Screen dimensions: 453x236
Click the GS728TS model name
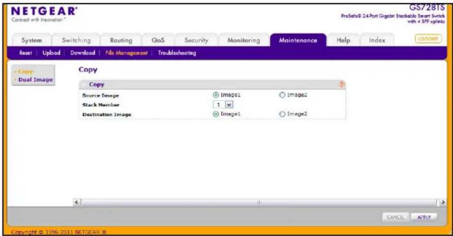coord(427,7)
